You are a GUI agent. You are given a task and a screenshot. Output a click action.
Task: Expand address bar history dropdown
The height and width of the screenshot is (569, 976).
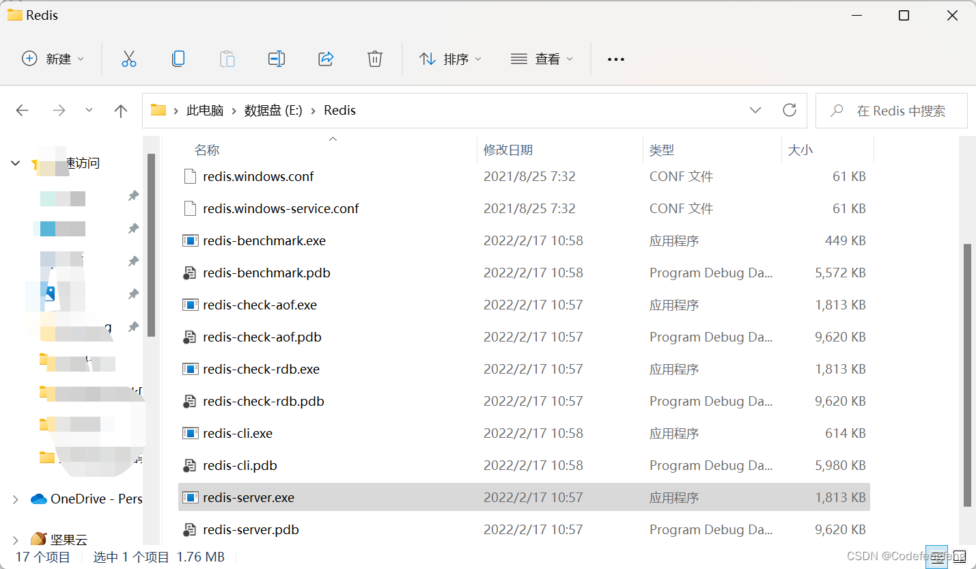pos(755,110)
